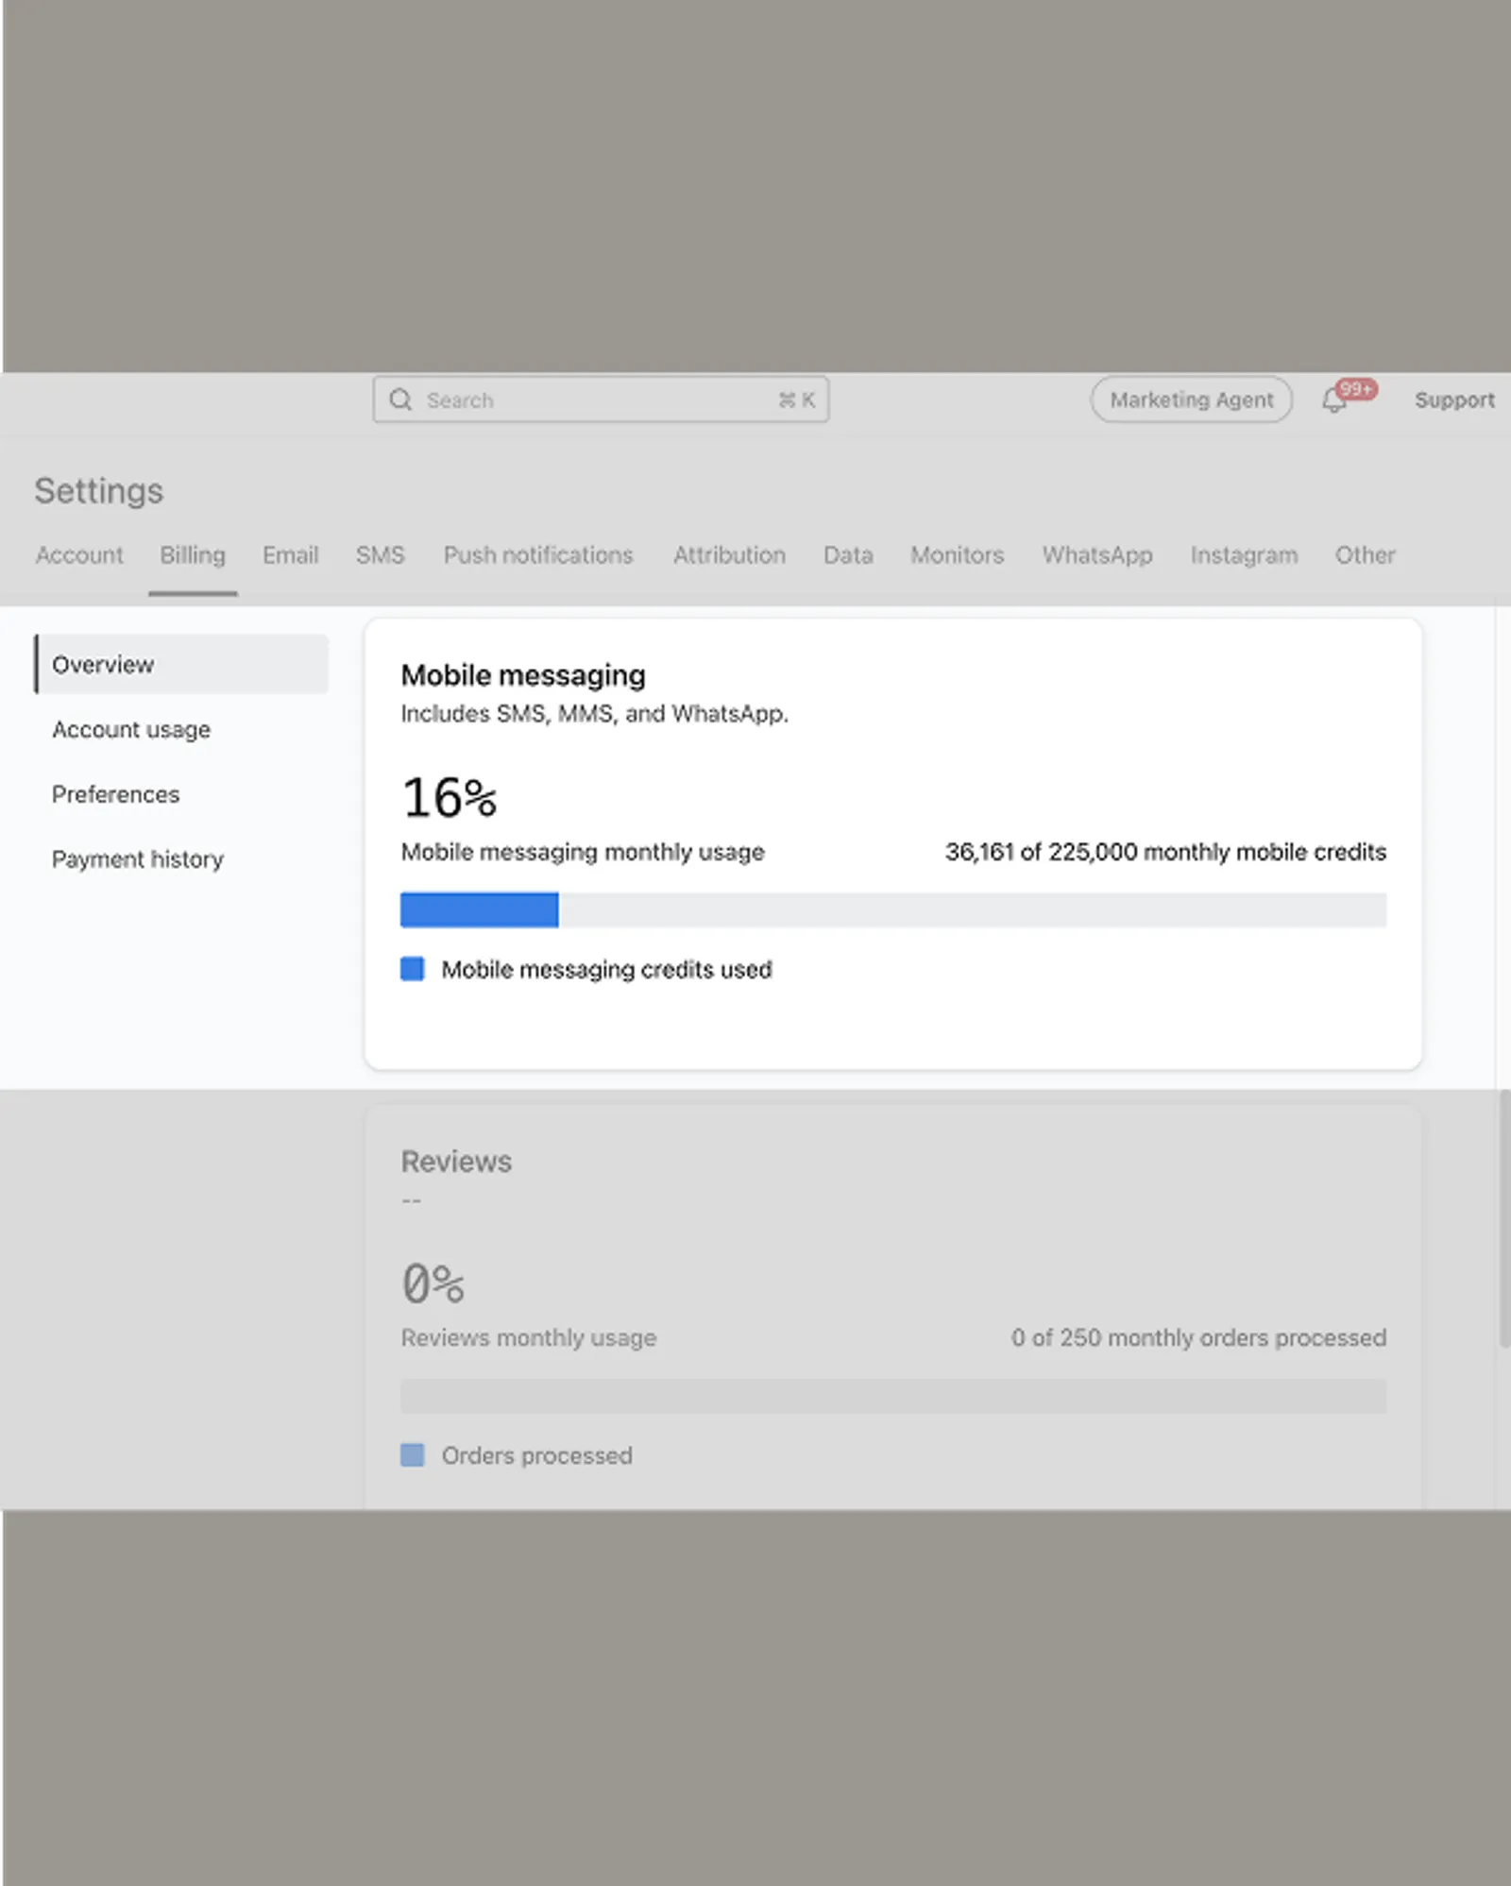Go to Push notifications tab
This screenshot has height=1886, width=1511.
point(538,555)
